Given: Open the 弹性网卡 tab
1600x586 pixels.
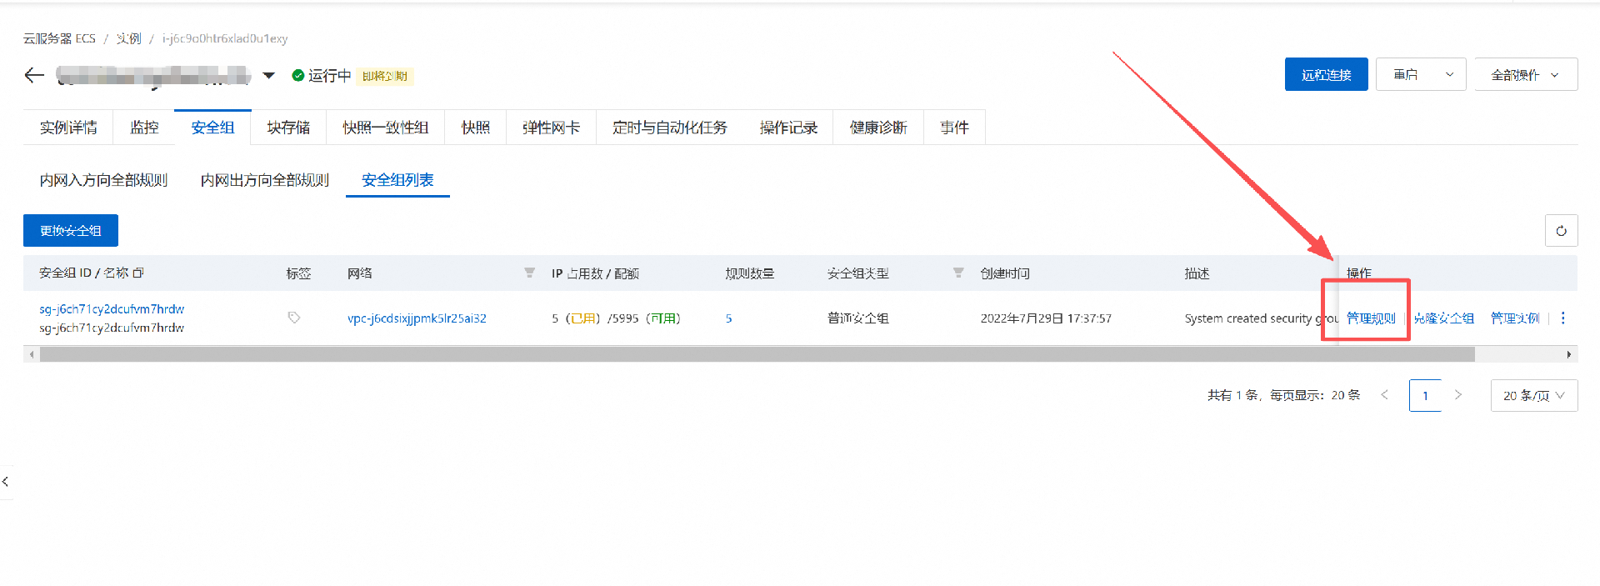Looking at the screenshot, I should 551,128.
